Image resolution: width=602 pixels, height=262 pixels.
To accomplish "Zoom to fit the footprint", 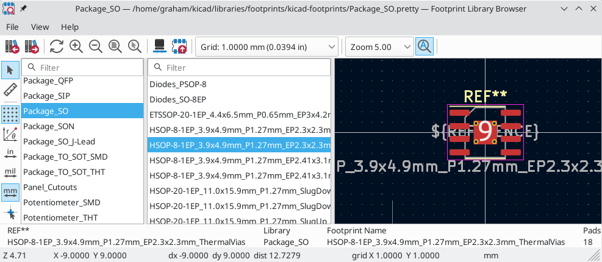I will 115,46.
